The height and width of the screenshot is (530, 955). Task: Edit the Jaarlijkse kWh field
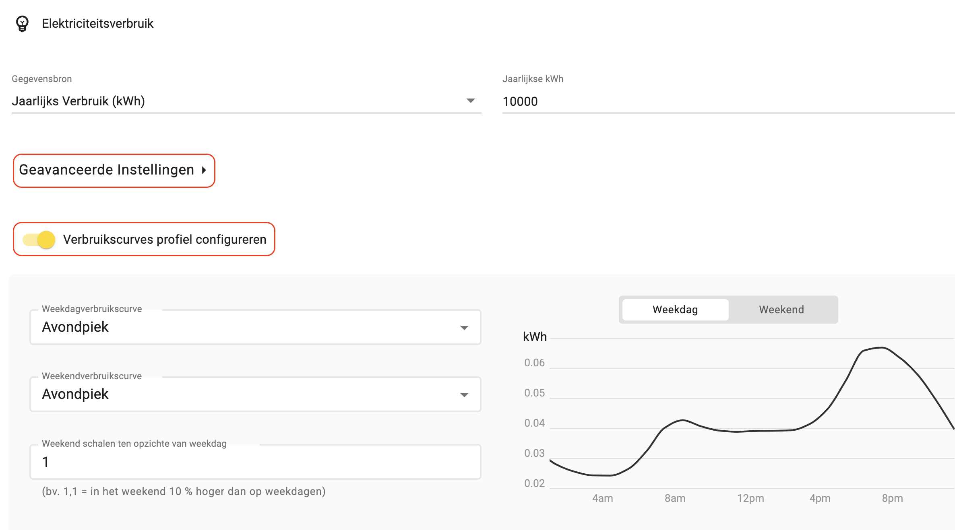(x=728, y=101)
